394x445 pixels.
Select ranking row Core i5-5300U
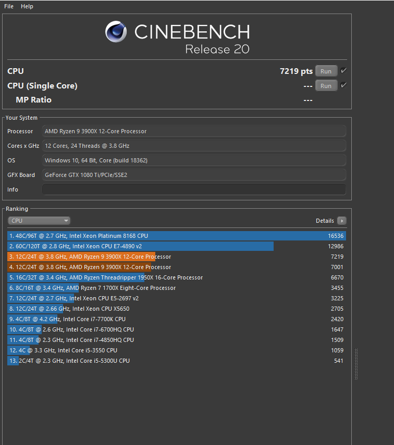(x=177, y=361)
